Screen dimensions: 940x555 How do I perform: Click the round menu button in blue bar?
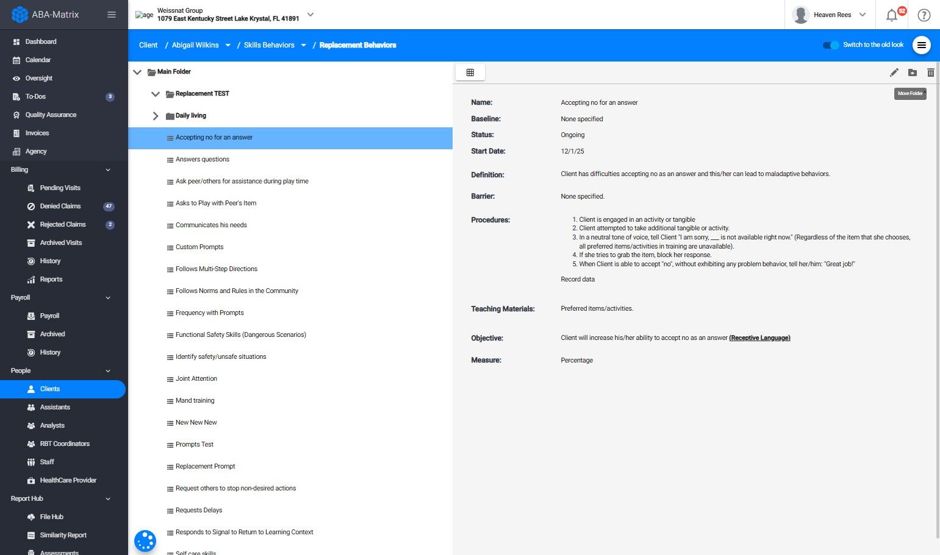pos(921,45)
